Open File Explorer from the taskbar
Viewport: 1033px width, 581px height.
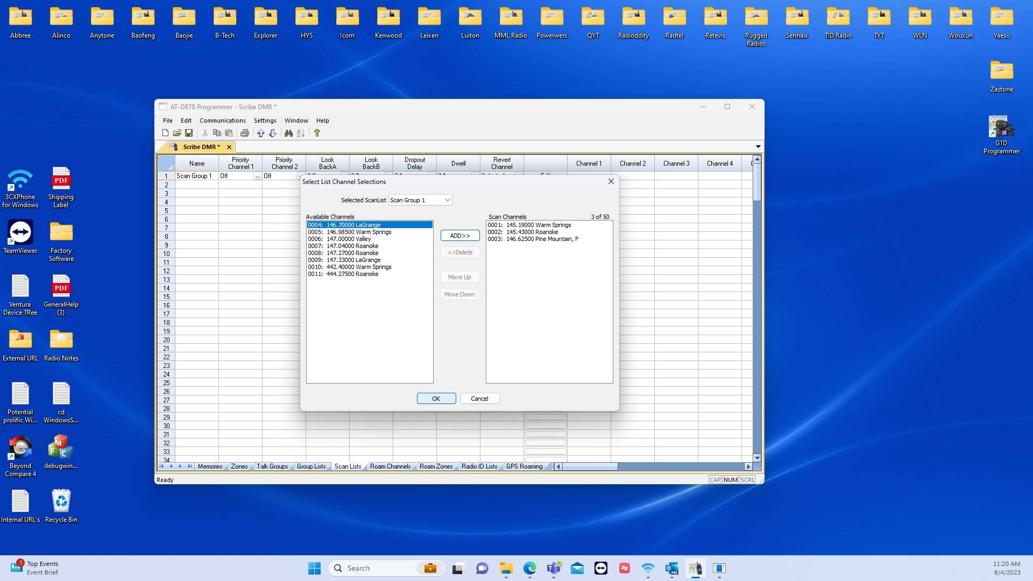506,568
